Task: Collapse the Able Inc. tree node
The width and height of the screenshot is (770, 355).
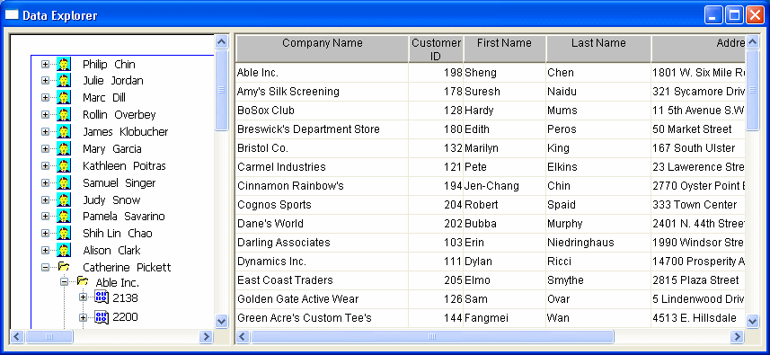Action: click(x=64, y=282)
